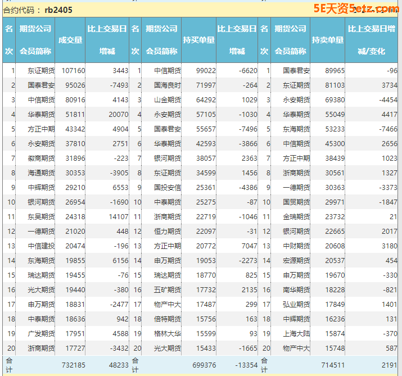Select the long position value 71997

point(206,85)
